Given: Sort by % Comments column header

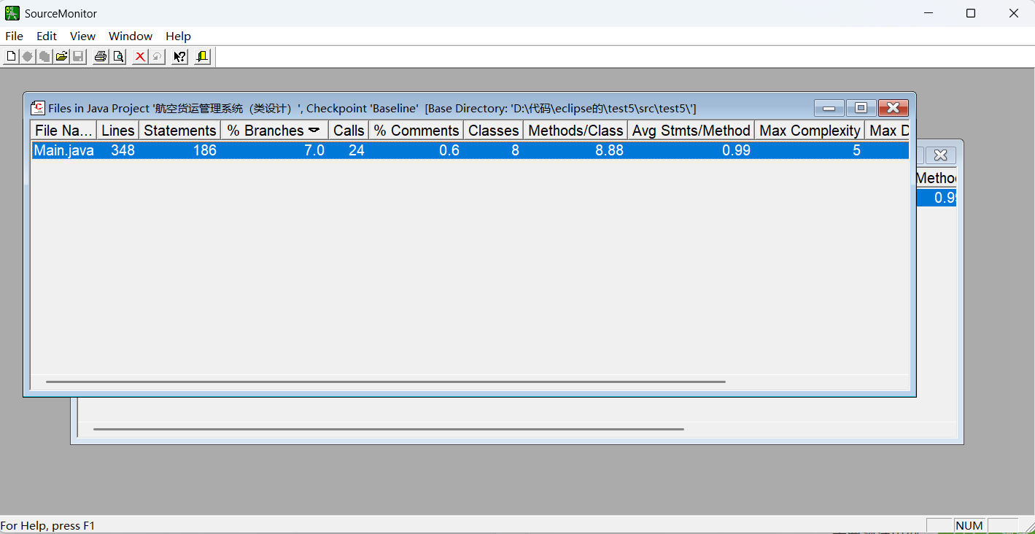Looking at the screenshot, I should click(x=416, y=131).
